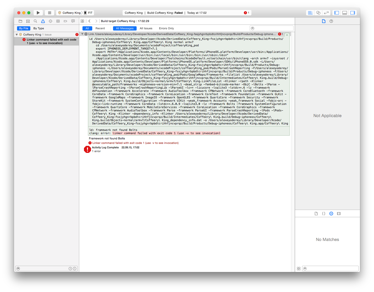The image size is (374, 292).
Task: Select the Errors Only filter
Action: coord(166,29)
